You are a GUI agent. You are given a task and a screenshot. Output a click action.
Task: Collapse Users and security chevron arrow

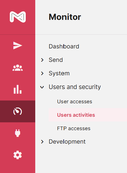tap(42, 87)
